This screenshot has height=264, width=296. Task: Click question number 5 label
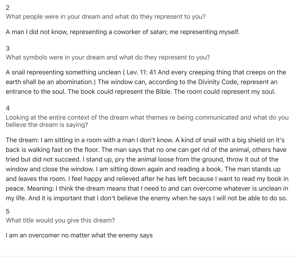pyautogui.click(x=8, y=211)
